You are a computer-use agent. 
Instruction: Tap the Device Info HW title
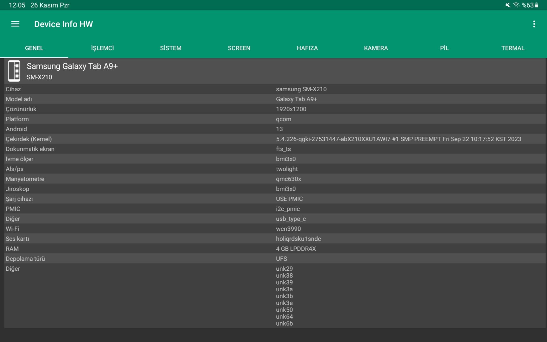click(x=64, y=24)
